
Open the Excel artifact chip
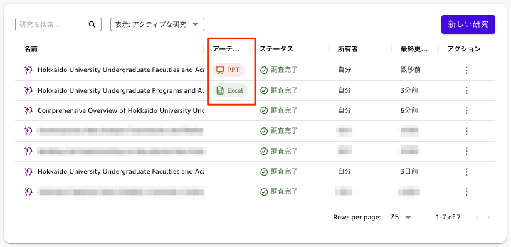click(230, 91)
